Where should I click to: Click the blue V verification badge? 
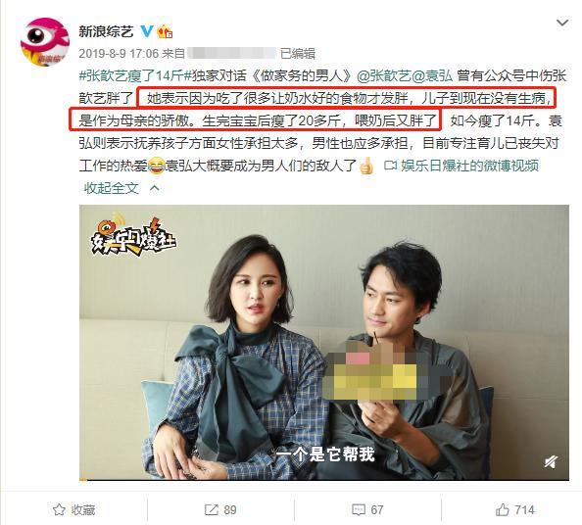[147, 31]
